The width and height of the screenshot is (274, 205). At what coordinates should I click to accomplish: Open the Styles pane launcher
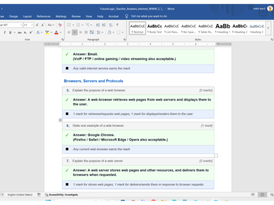pyautogui.click(x=272, y=39)
